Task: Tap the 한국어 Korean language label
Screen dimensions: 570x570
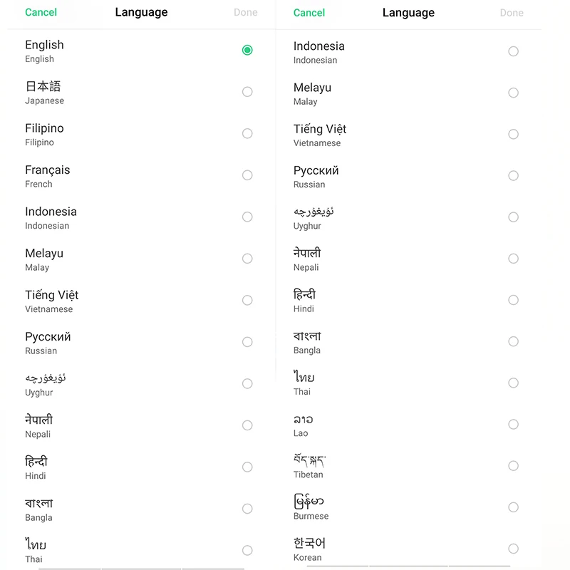Action: tap(310, 544)
